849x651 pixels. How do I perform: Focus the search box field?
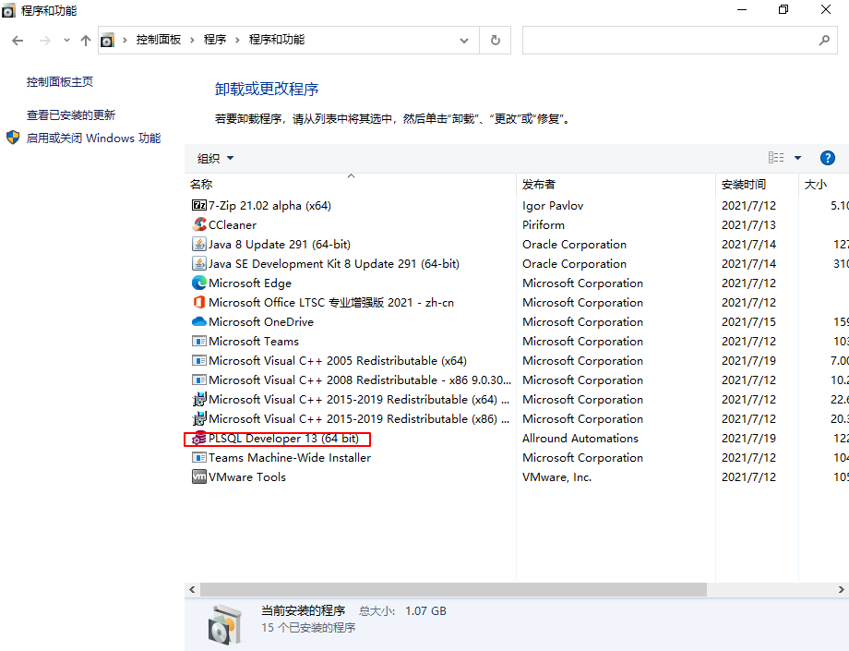click(679, 40)
